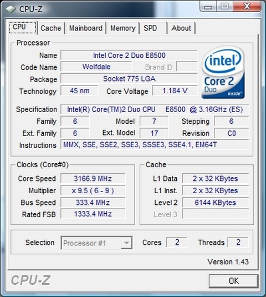The width and height of the screenshot is (266, 297).
Task: Click the empty Level 3 field
Action: [x=216, y=214]
